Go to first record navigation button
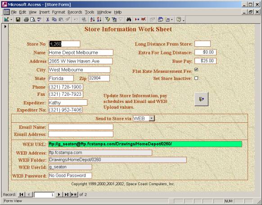This screenshot has height=205, width=262. (21, 195)
